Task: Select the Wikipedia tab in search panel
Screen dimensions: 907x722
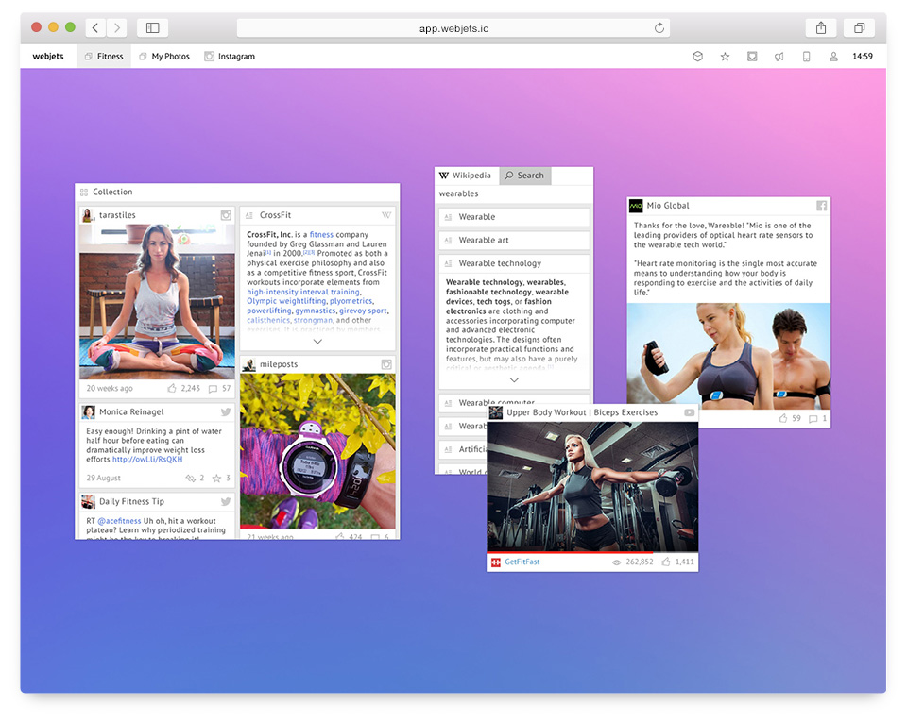Action: point(466,175)
